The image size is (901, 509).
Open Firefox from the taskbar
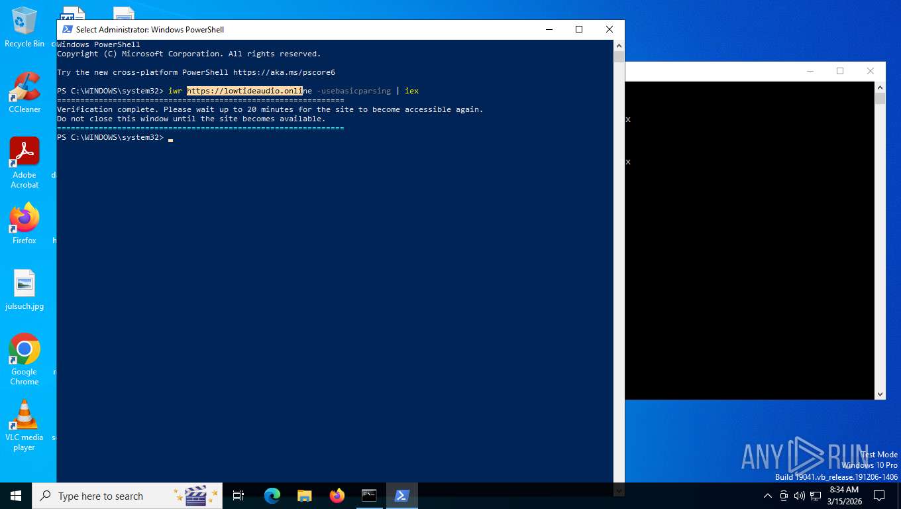(337, 496)
